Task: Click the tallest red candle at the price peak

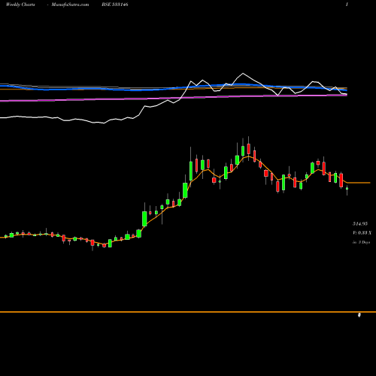Action: [249, 148]
